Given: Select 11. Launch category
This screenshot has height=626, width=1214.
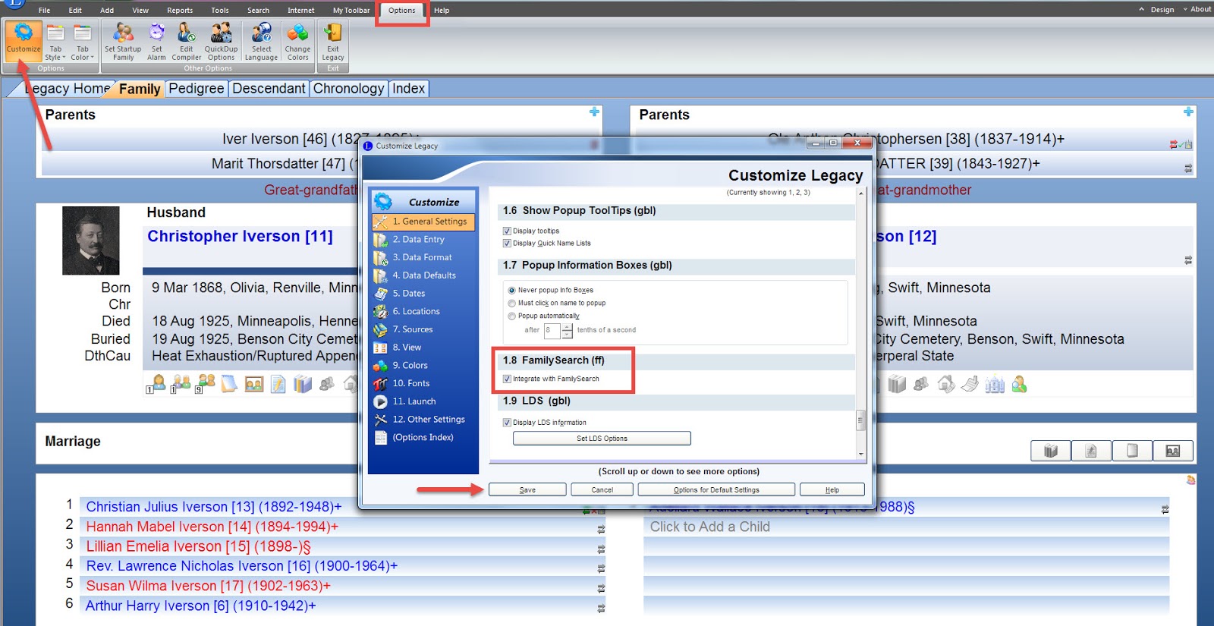Looking at the screenshot, I should pos(423,401).
